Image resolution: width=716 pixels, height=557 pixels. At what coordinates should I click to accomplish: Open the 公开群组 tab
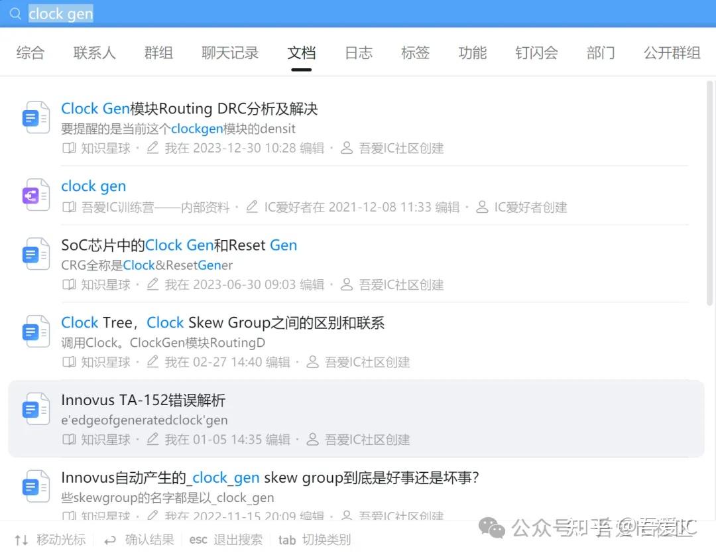[x=672, y=52]
